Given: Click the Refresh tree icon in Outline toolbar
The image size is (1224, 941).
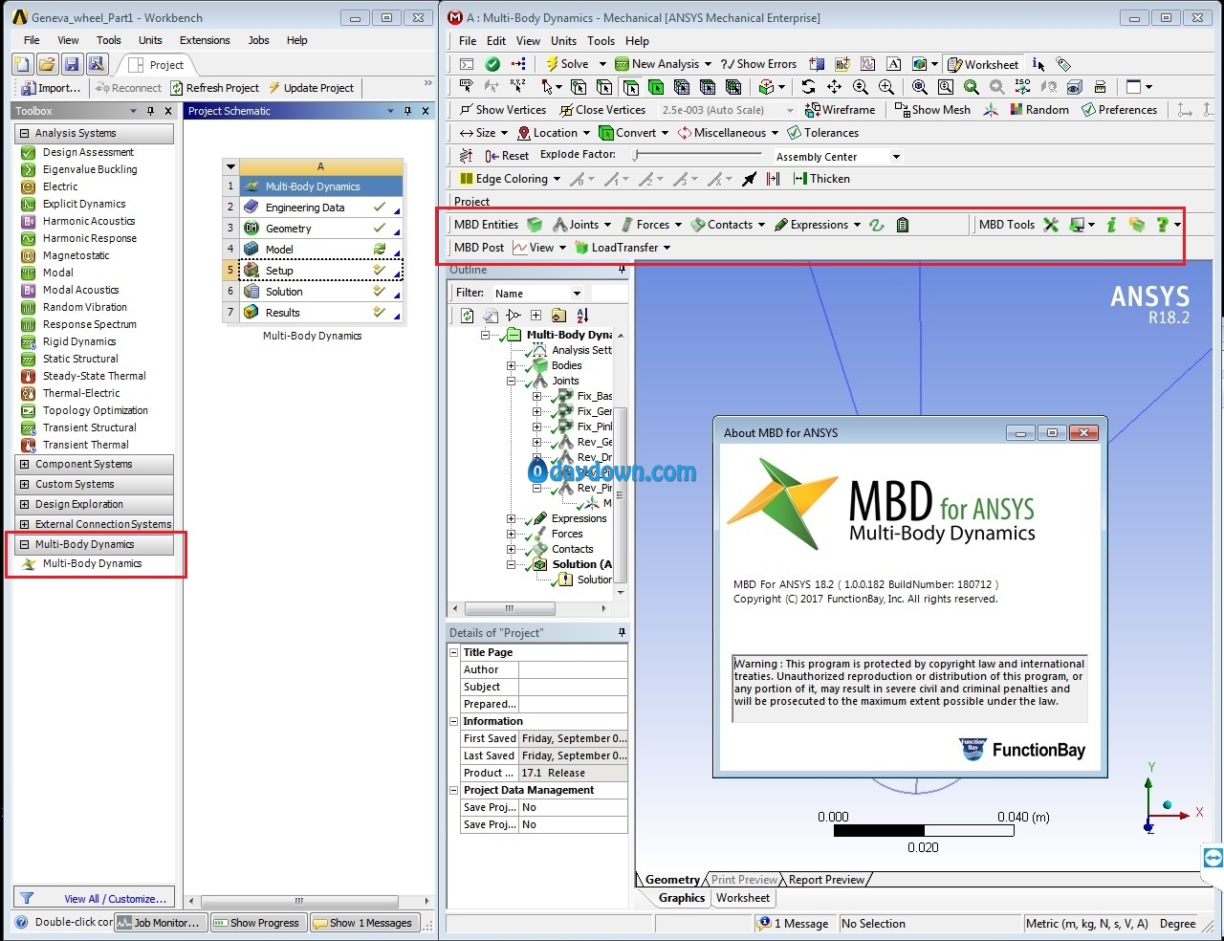Looking at the screenshot, I should click(x=468, y=316).
